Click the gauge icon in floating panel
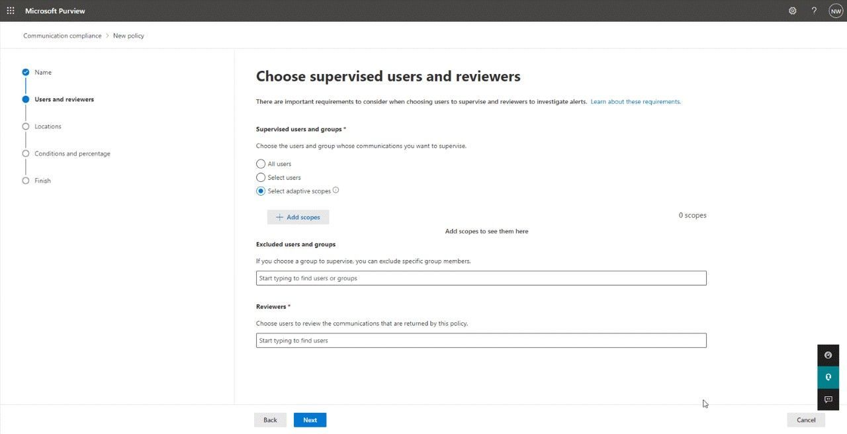This screenshot has width=847, height=434. coord(828,355)
